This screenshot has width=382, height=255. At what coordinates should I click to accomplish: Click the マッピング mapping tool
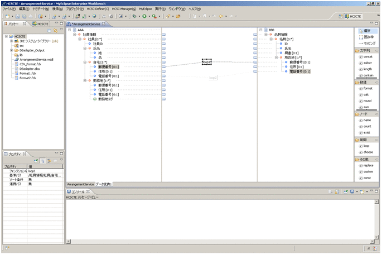pyautogui.click(x=367, y=43)
